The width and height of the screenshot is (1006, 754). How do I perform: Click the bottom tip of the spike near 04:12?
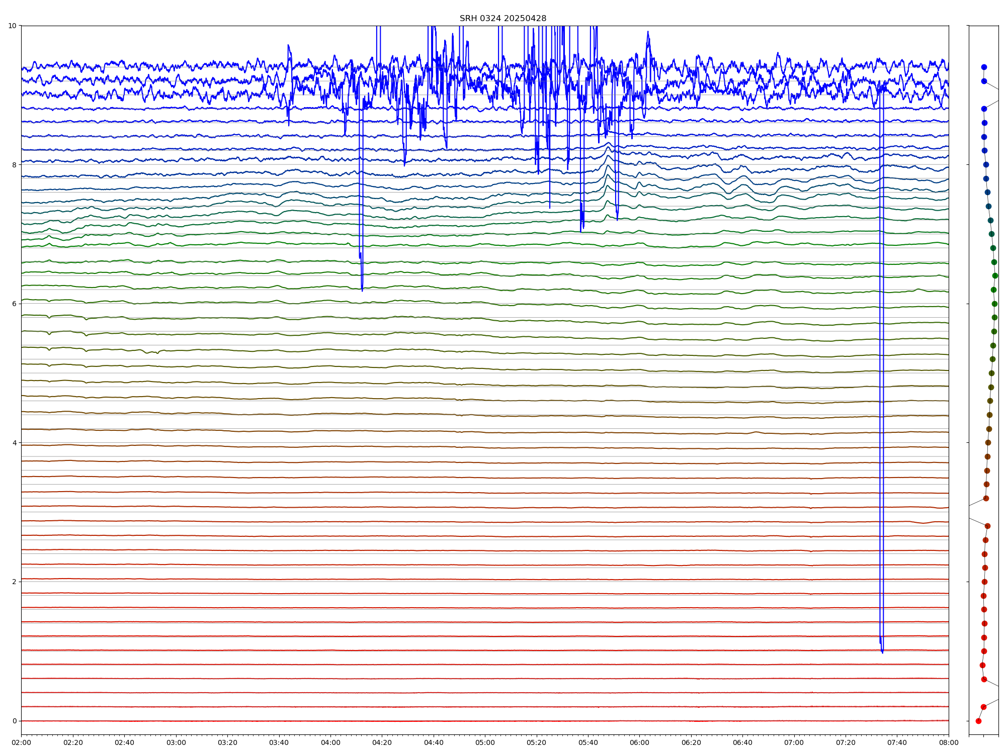(x=362, y=290)
